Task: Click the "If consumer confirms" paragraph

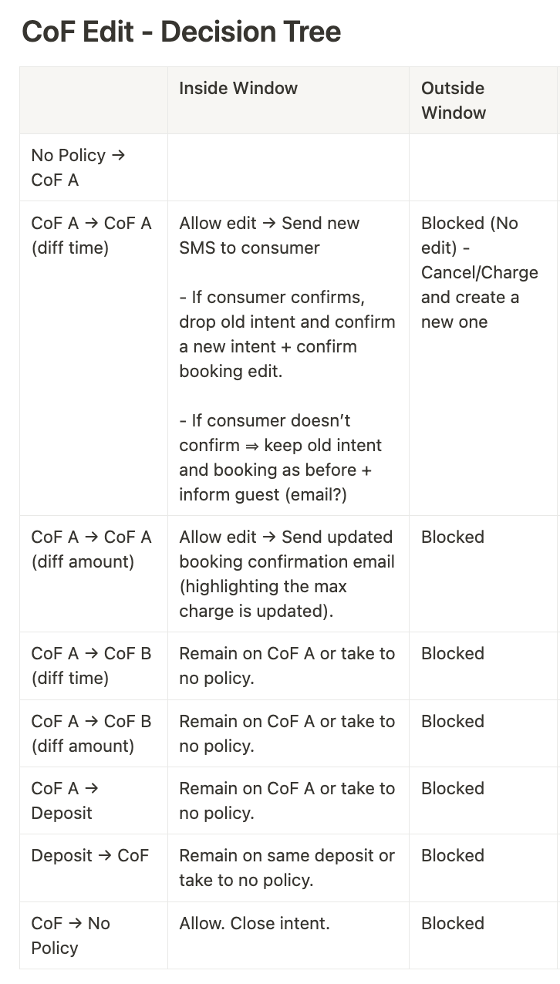Action: pyautogui.click(x=286, y=334)
